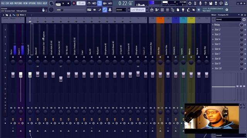Open the Wide 3 mixer layout dropdown
Viewport: 247px width, 138px height.
click(x=25, y=15)
